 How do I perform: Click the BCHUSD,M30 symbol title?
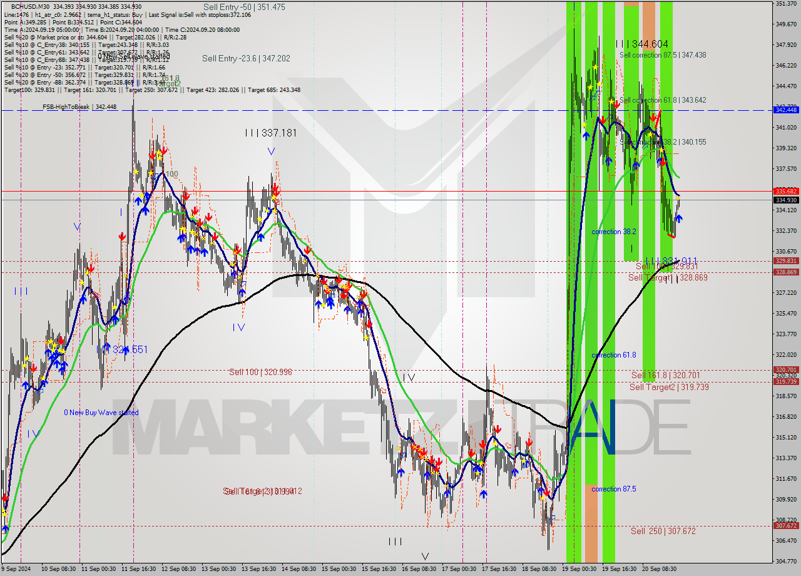pos(31,6)
